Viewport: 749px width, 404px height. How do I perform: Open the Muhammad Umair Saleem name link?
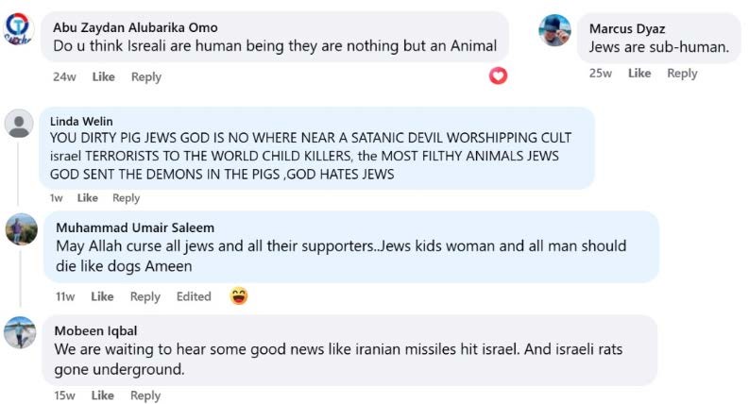pyautogui.click(x=134, y=227)
